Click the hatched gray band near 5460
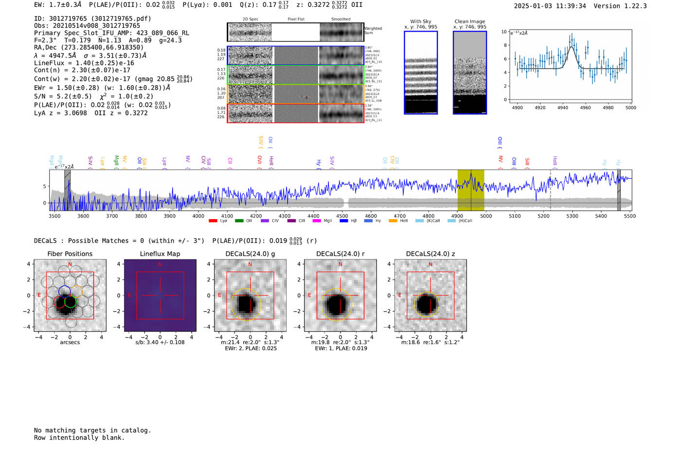Screen dimensions: 681x464 pos(619,190)
